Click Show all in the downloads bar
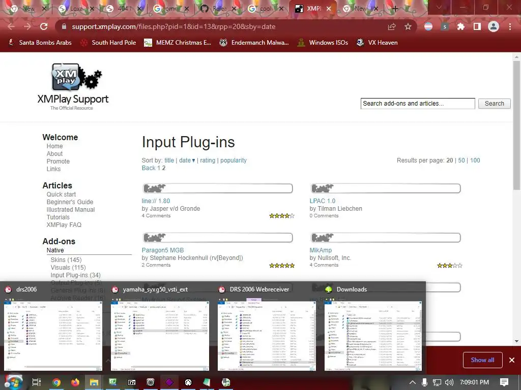The height and width of the screenshot is (390, 521). (x=482, y=360)
